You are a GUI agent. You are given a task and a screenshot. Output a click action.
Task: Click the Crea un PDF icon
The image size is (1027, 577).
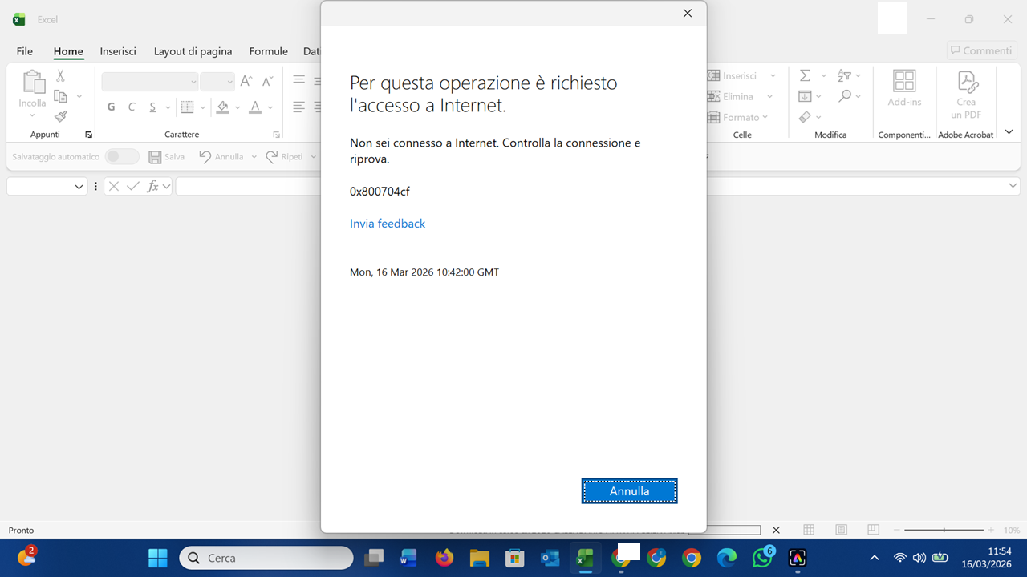coord(967,81)
